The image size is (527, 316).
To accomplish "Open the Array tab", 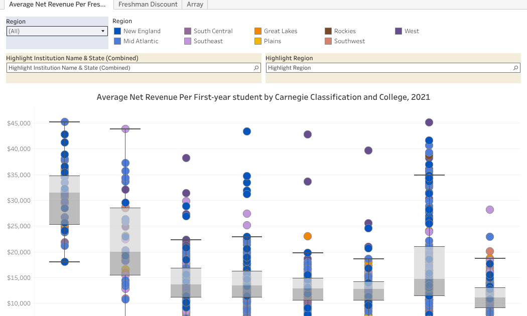I will pos(195,5).
